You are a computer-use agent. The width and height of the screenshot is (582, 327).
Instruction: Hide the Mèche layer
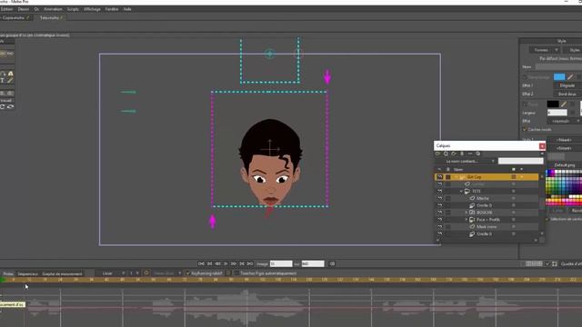440,198
